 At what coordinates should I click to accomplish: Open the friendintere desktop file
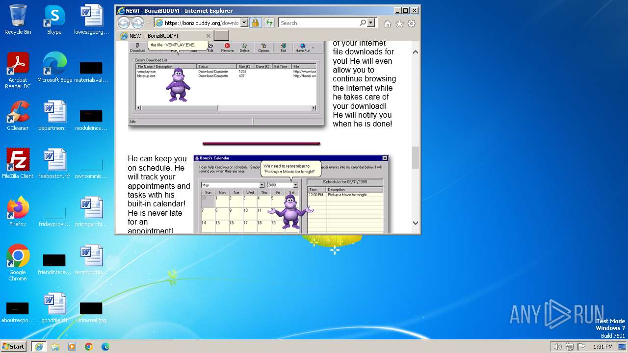[x=54, y=263]
